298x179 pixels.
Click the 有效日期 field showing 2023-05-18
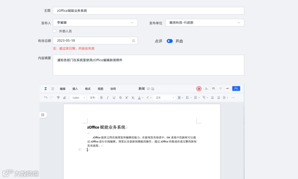tap(95, 41)
